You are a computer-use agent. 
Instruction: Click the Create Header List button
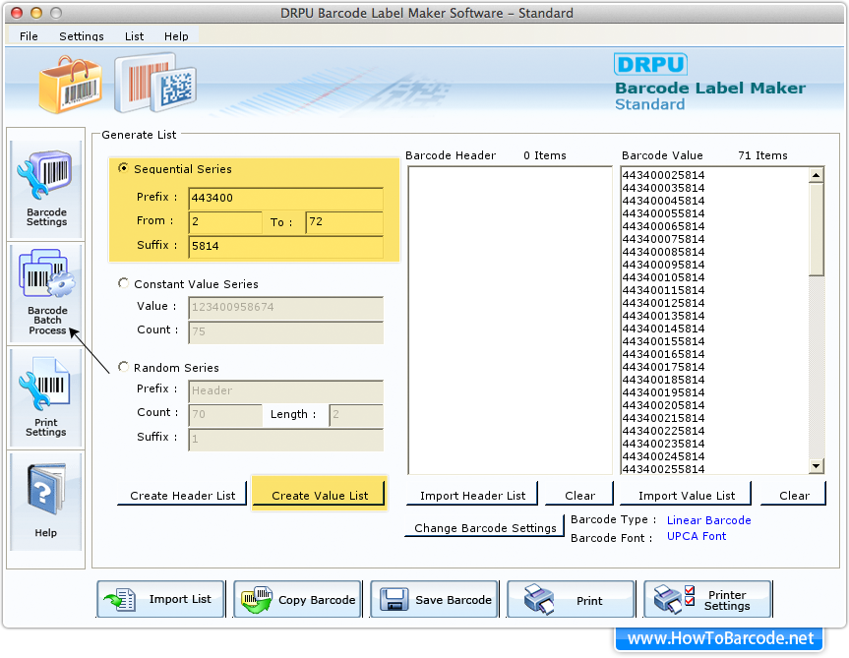coord(182,495)
